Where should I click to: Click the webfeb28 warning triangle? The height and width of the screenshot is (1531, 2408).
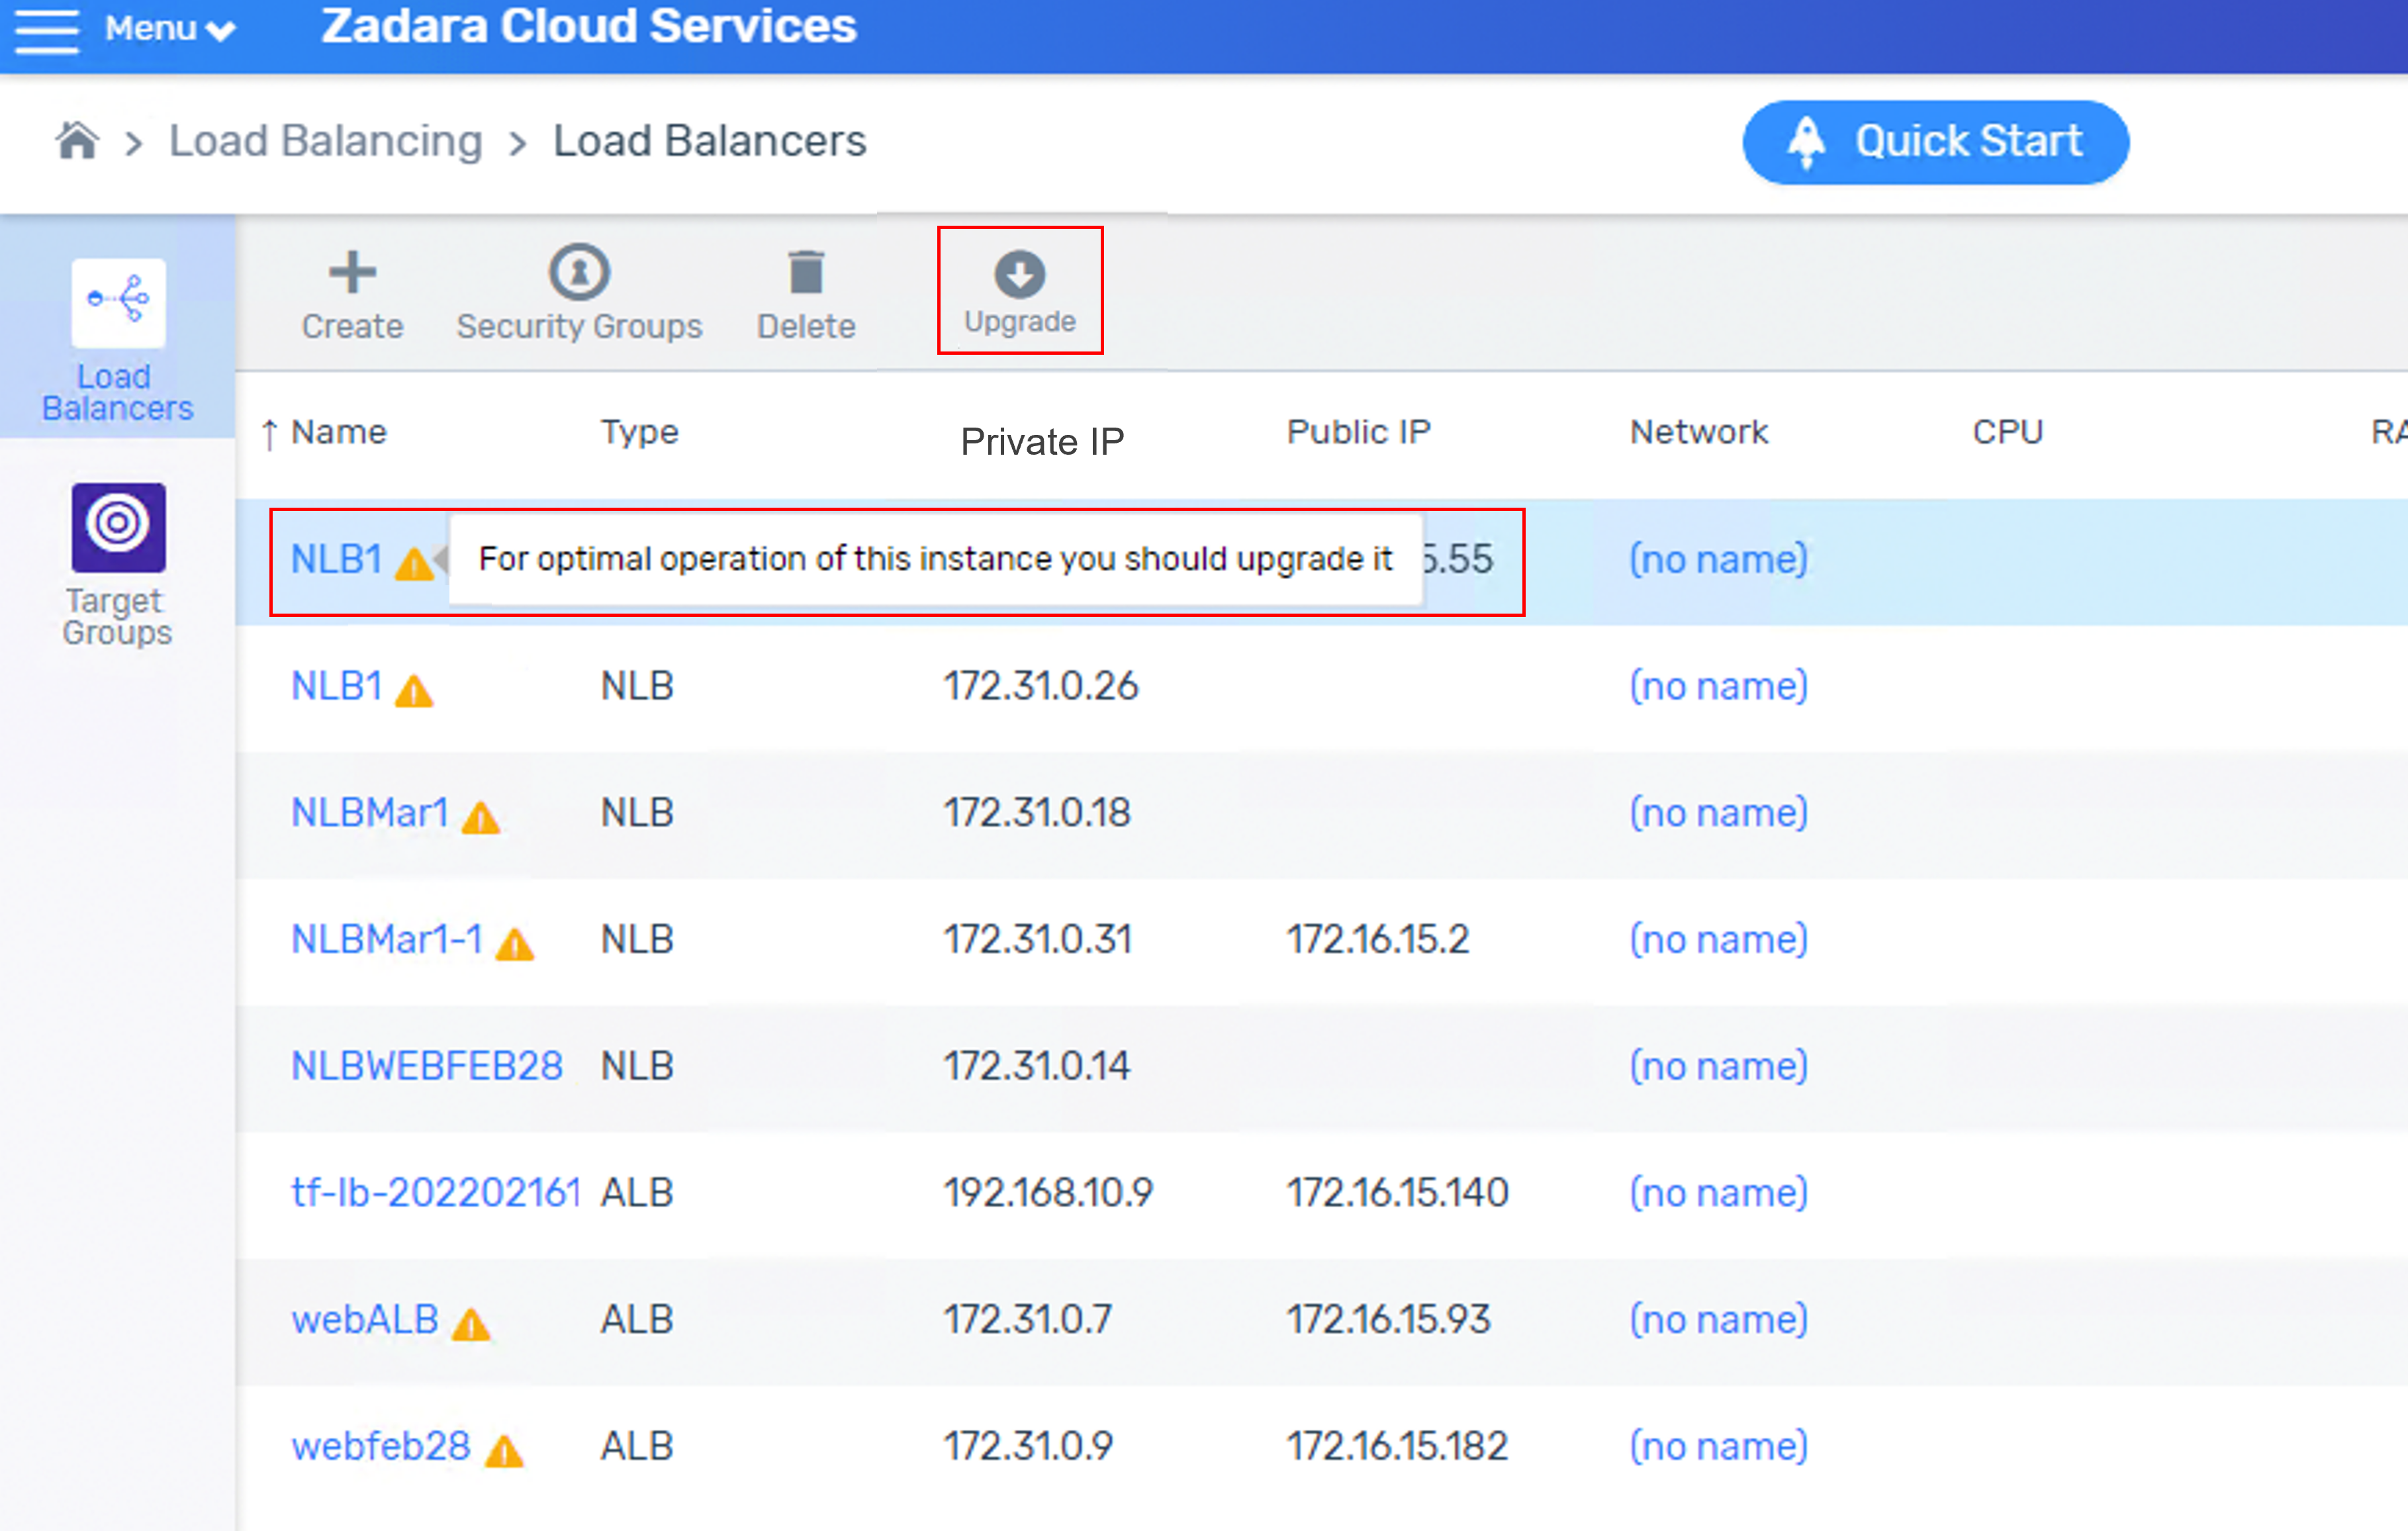[504, 1451]
